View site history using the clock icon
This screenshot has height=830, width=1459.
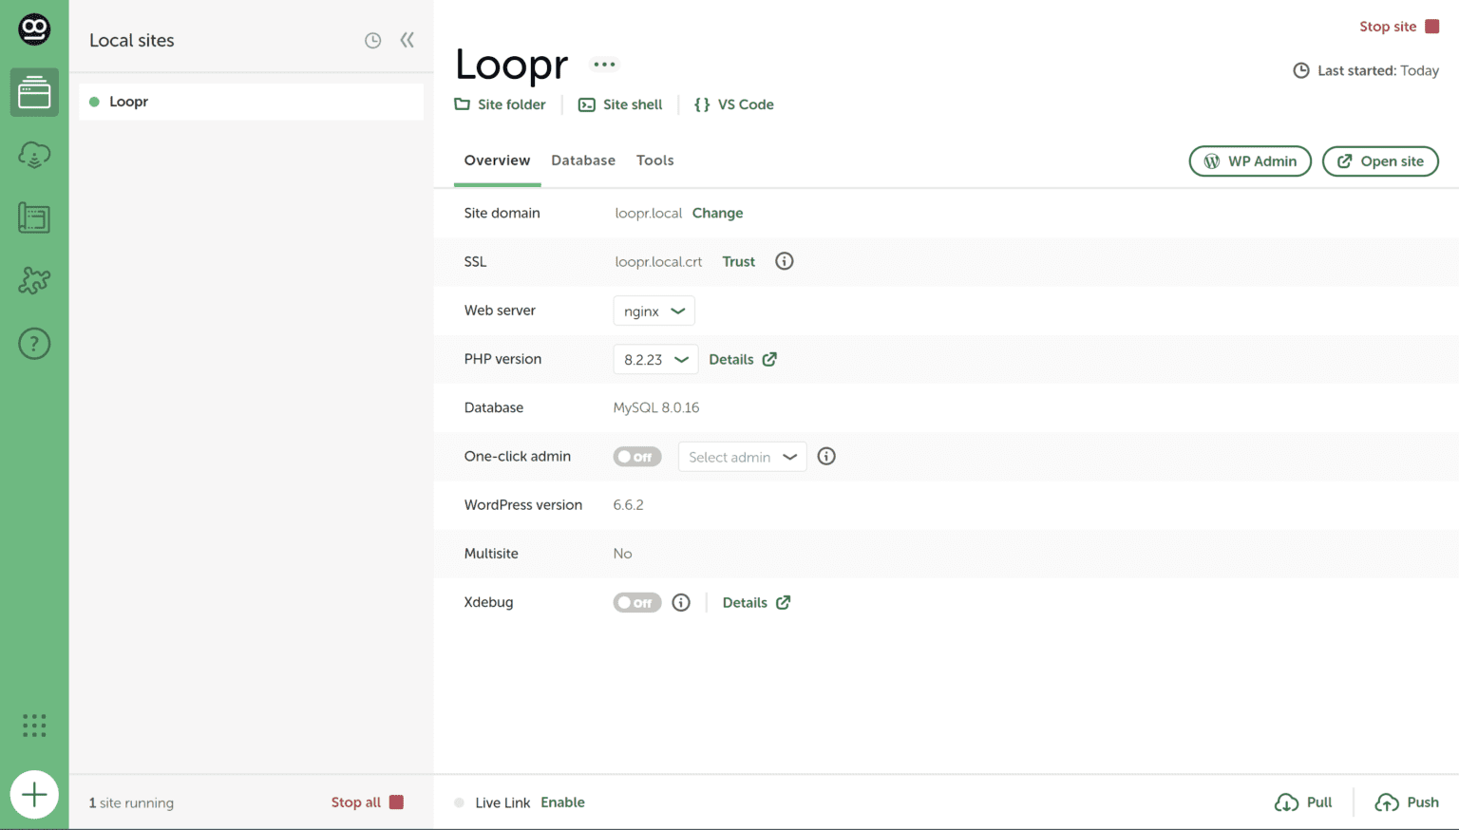(x=372, y=40)
